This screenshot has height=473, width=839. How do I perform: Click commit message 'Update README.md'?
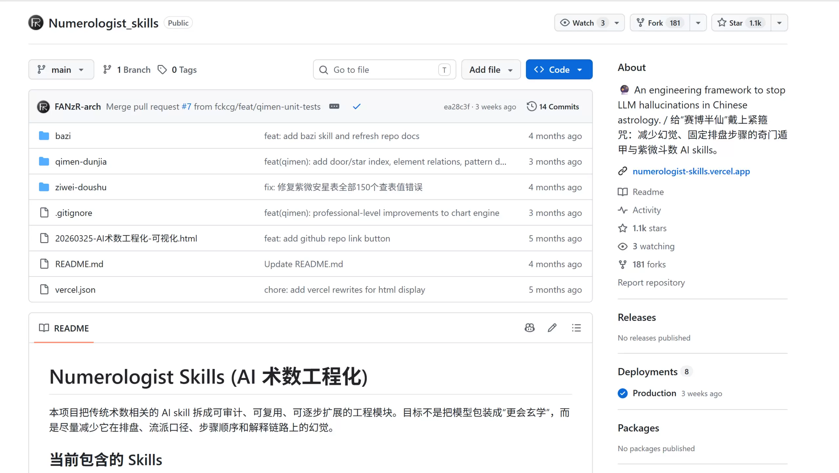tap(303, 264)
